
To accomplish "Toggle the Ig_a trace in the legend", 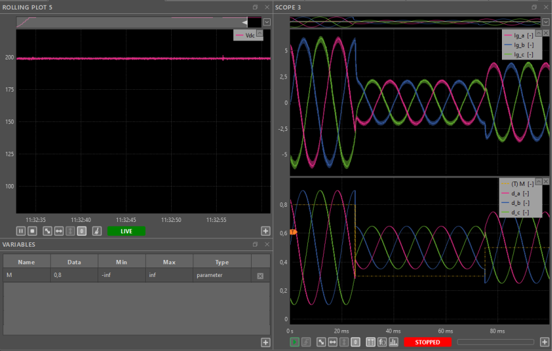I will pyautogui.click(x=518, y=35).
